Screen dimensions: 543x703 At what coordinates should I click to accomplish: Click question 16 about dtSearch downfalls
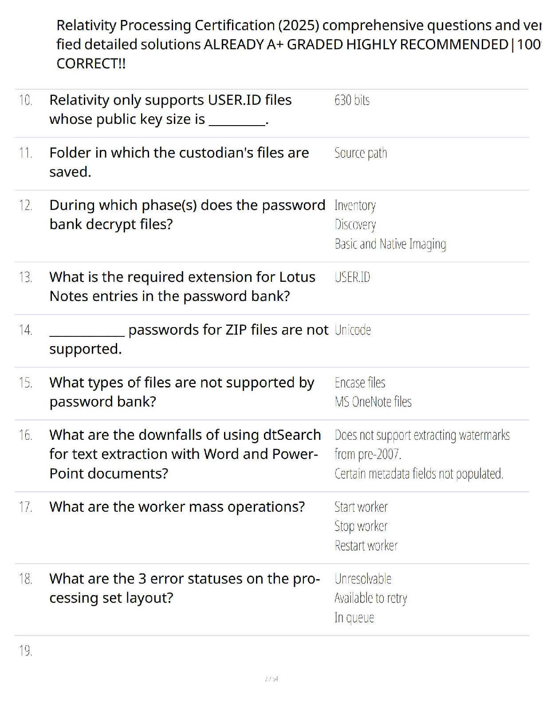[x=185, y=454]
